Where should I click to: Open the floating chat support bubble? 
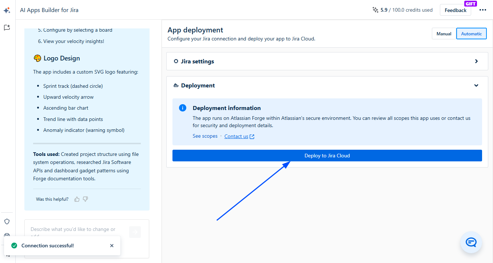pyautogui.click(x=471, y=242)
